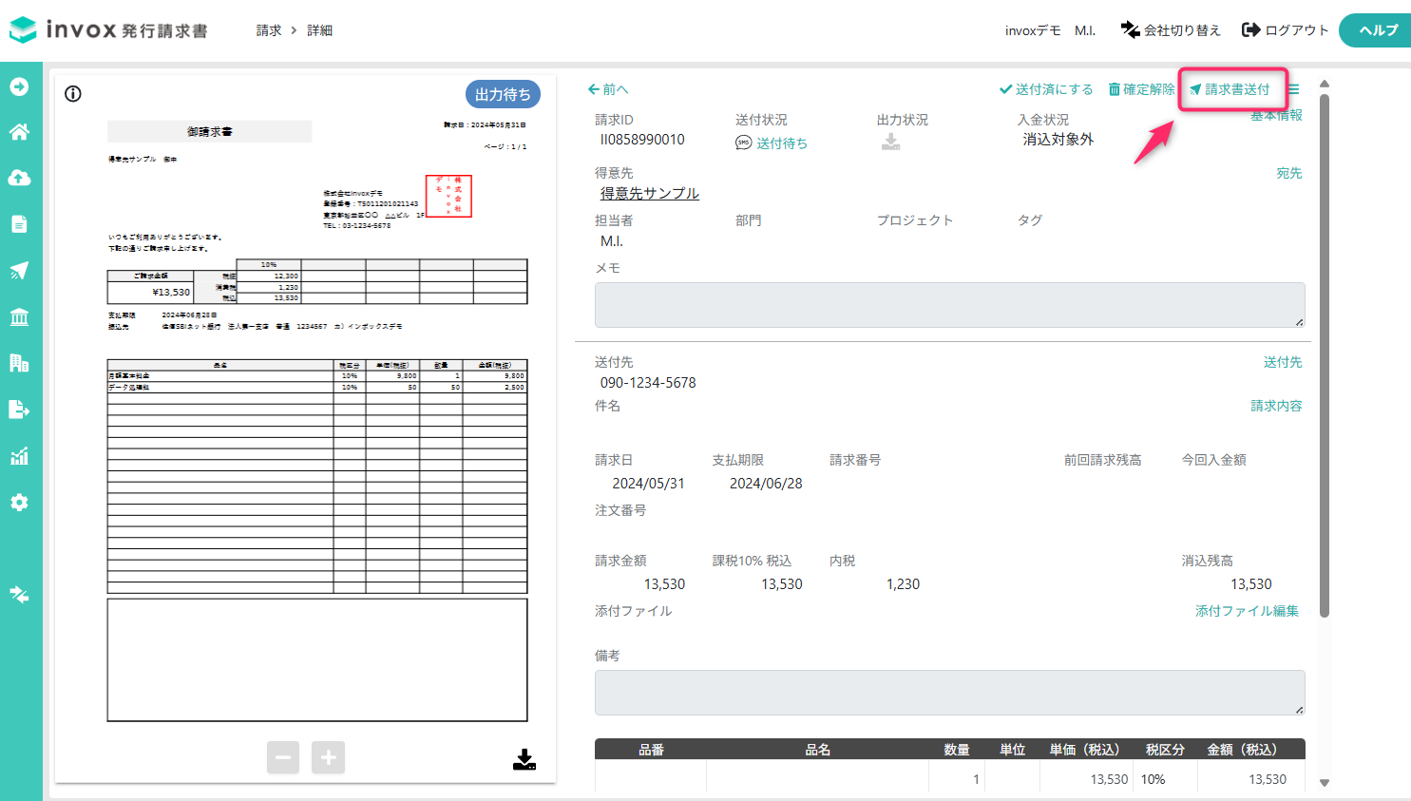Mark invoice as sent with 送付済にする
Screen dimensions: 1411x801
tap(1046, 89)
